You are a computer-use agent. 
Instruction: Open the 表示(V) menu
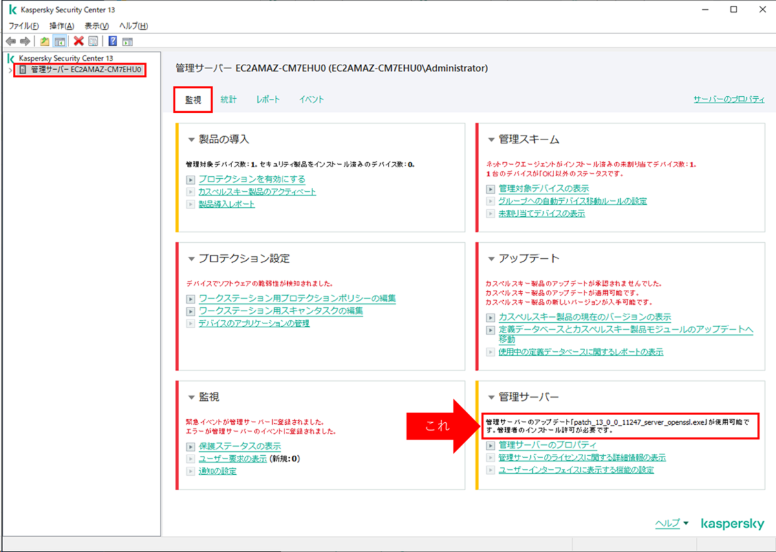coord(97,26)
